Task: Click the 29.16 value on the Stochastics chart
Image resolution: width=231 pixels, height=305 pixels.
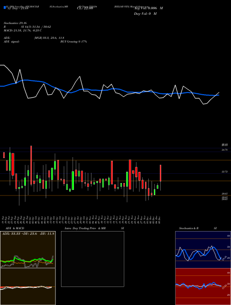Action: point(224,258)
